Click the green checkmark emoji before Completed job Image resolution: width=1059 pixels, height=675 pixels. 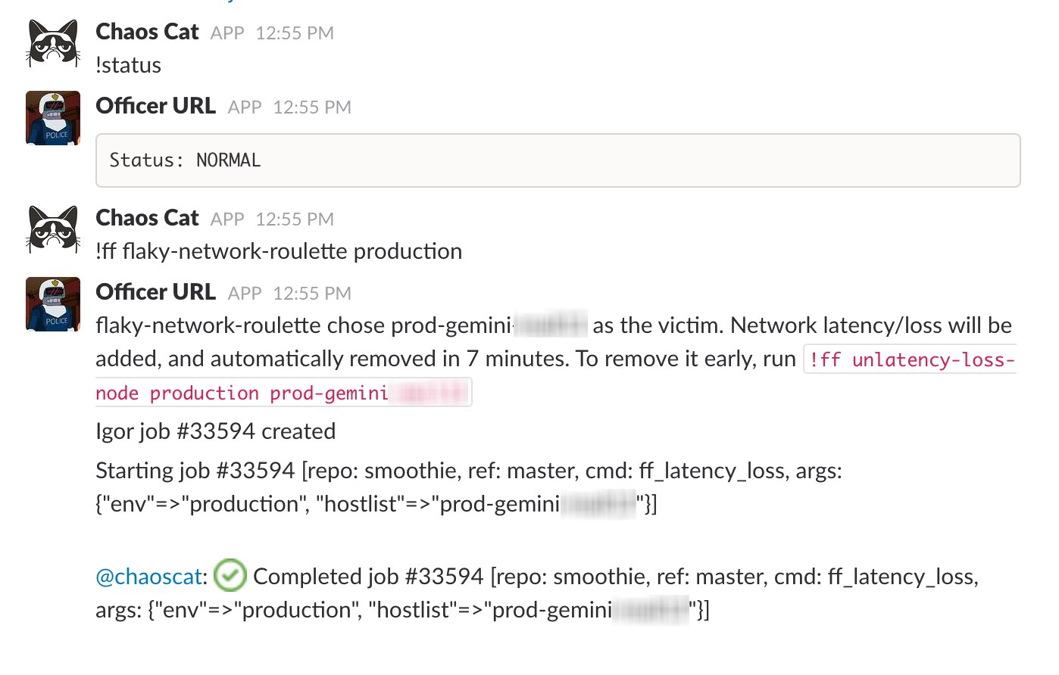(230, 576)
